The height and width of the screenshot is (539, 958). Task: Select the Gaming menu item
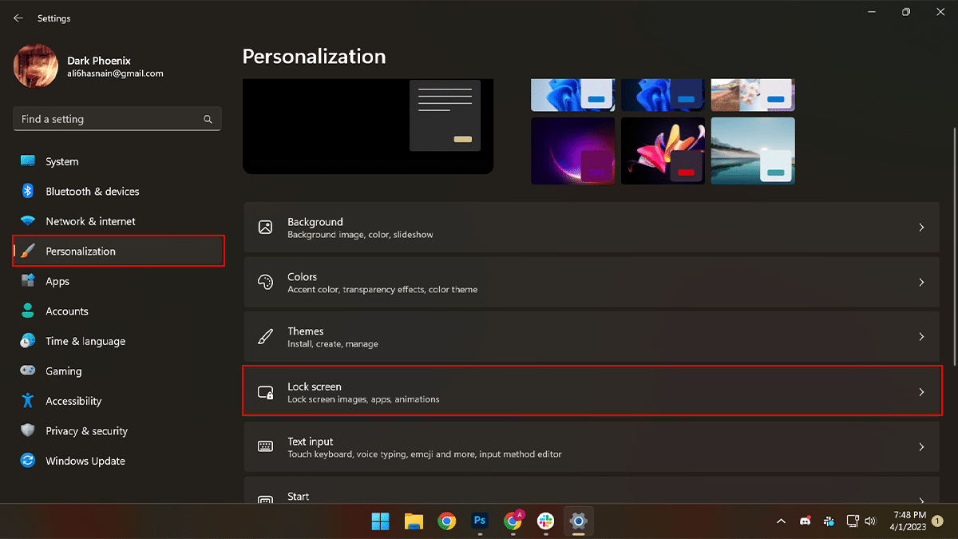63,371
